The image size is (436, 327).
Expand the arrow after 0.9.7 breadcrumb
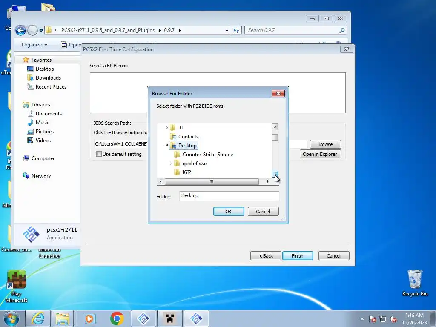click(180, 30)
